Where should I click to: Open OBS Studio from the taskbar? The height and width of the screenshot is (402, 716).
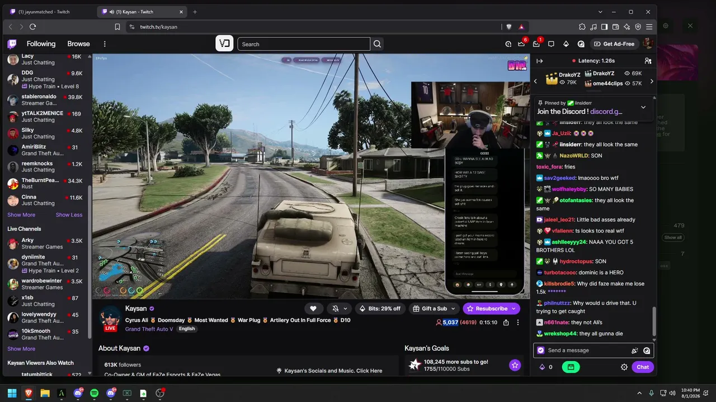(160, 393)
